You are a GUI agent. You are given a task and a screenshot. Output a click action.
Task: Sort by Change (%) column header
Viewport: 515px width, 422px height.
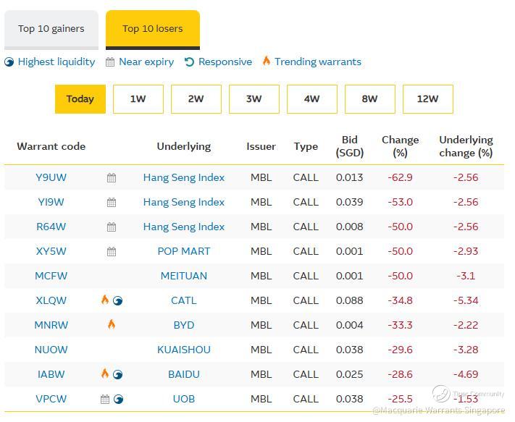point(400,146)
